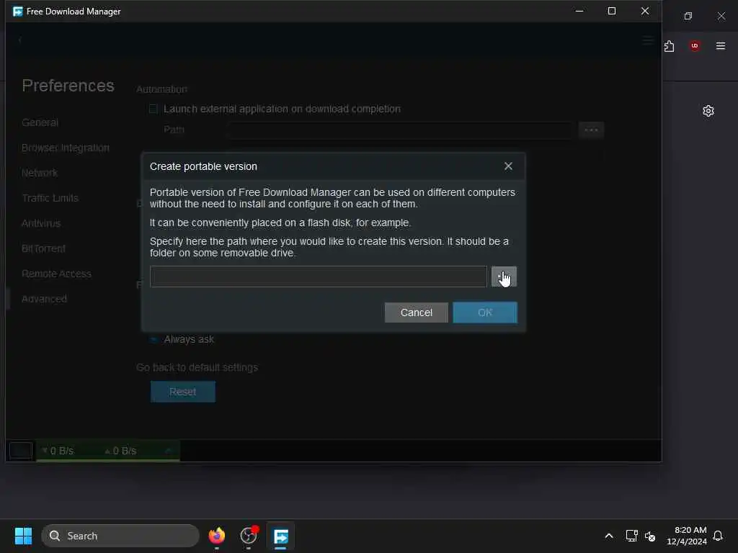Click the uBlock Origin extension icon

pyautogui.click(x=695, y=46)
